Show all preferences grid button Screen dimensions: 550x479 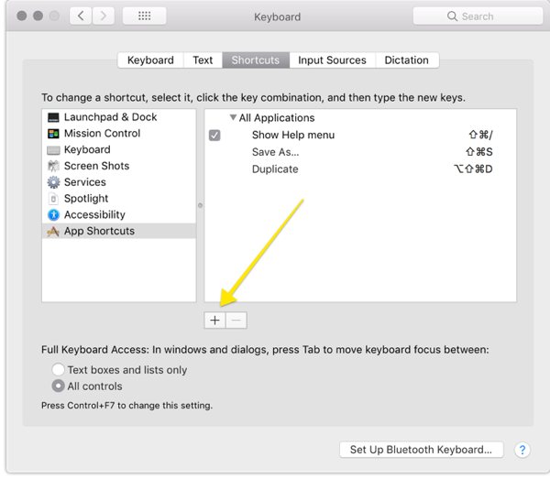pyautogui.click(x=144, y=16)
